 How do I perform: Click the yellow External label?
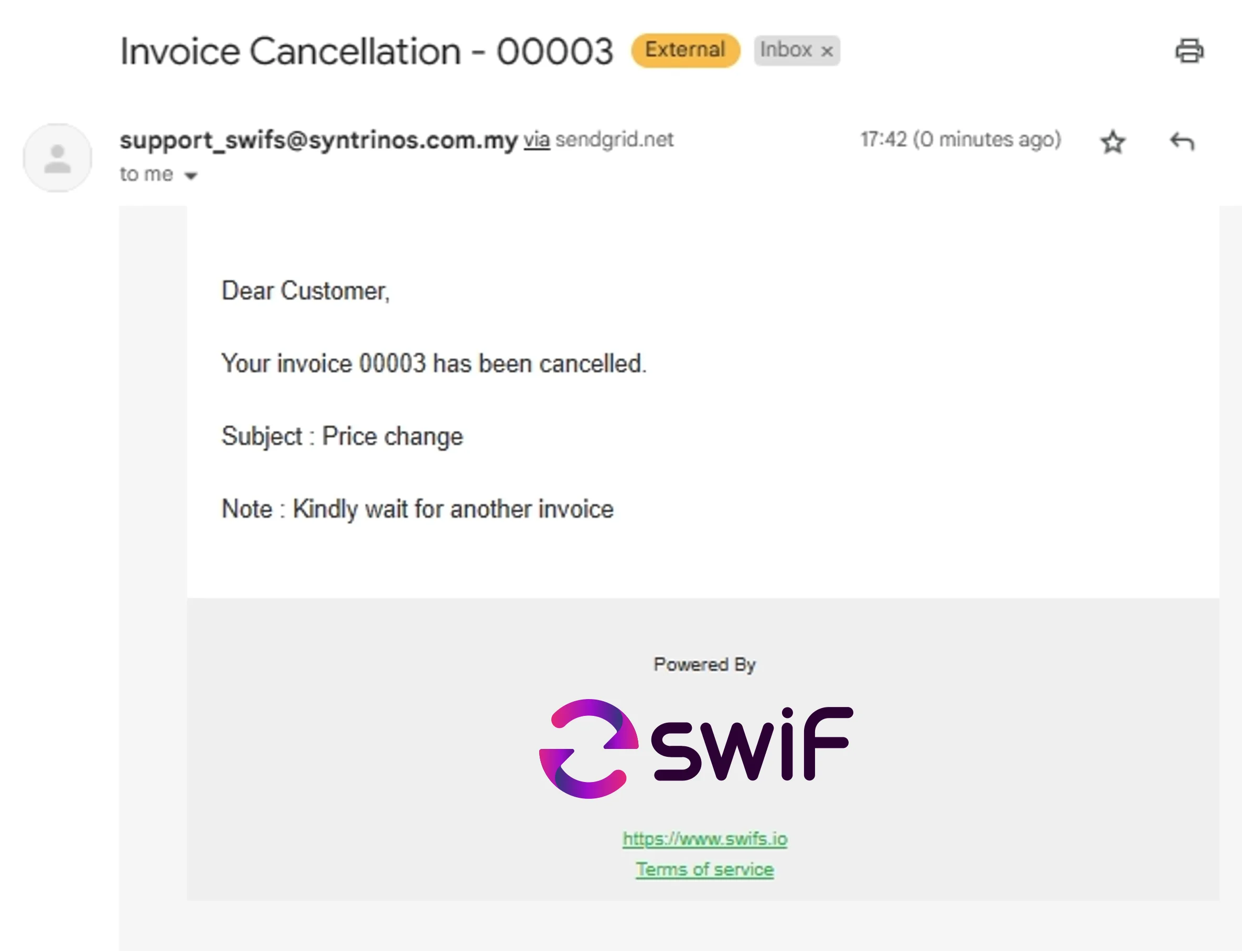[685, 50]
